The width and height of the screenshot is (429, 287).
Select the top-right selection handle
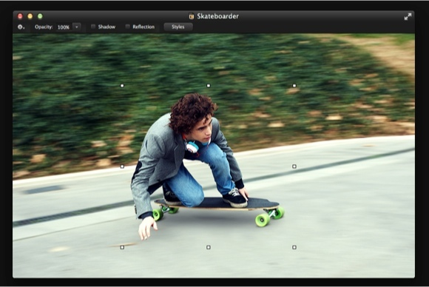294,86
